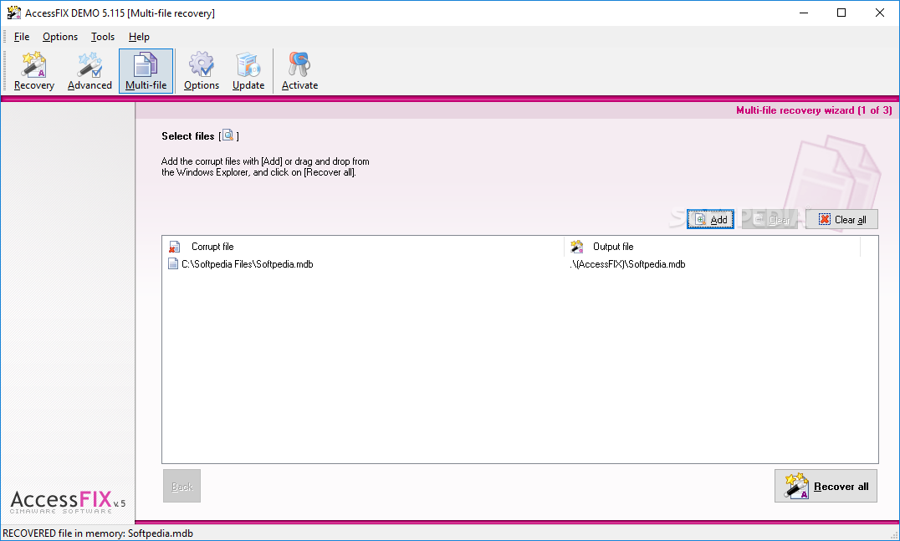Open the Recovery wizard toolbar icon
Screen dimensions: 900x541
coord(33,71)
